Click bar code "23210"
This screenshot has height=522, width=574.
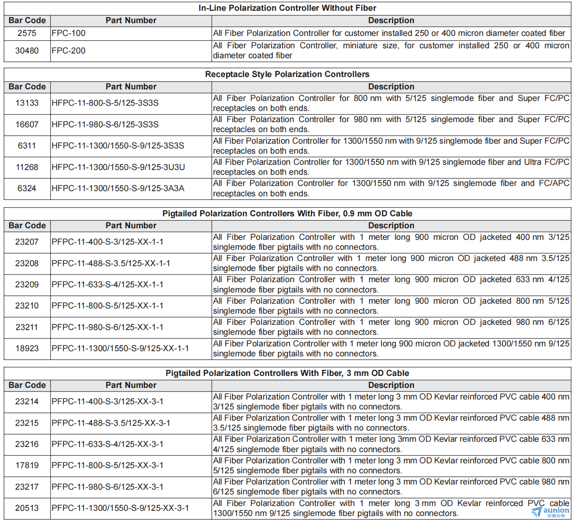(27, 306)
